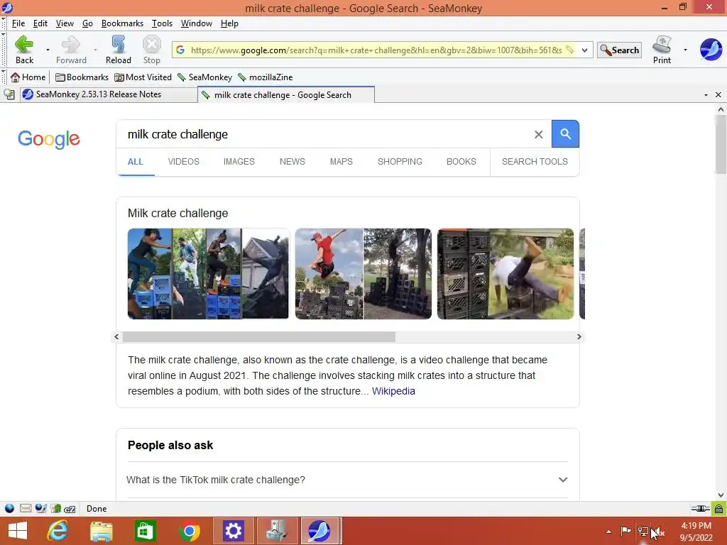Click the online/offline connection status icon

699,509
